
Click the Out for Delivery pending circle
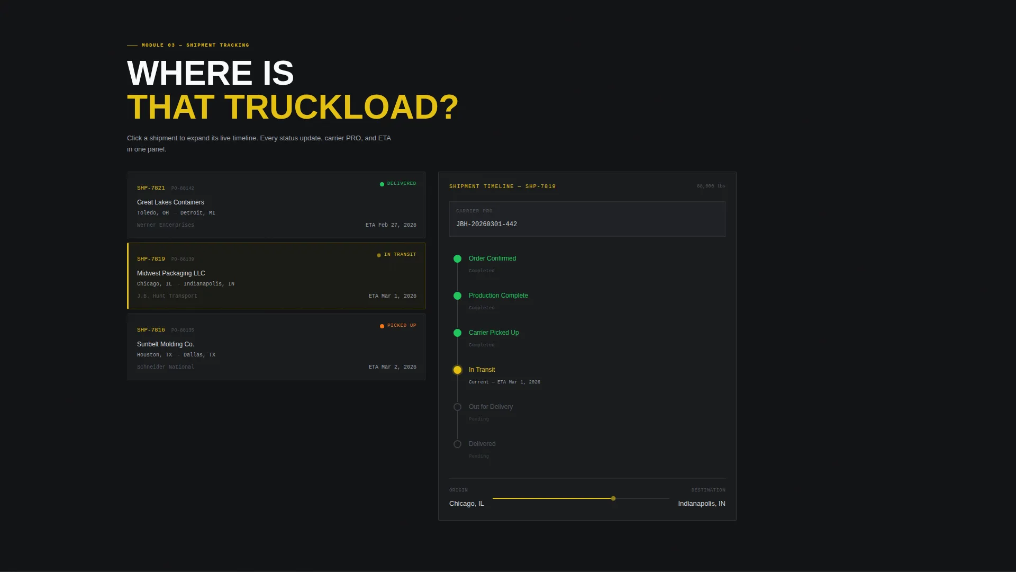click(457, 407)
